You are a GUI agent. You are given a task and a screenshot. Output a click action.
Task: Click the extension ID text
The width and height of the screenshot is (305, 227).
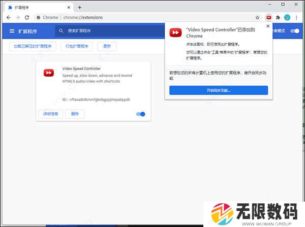pos(96,100)
